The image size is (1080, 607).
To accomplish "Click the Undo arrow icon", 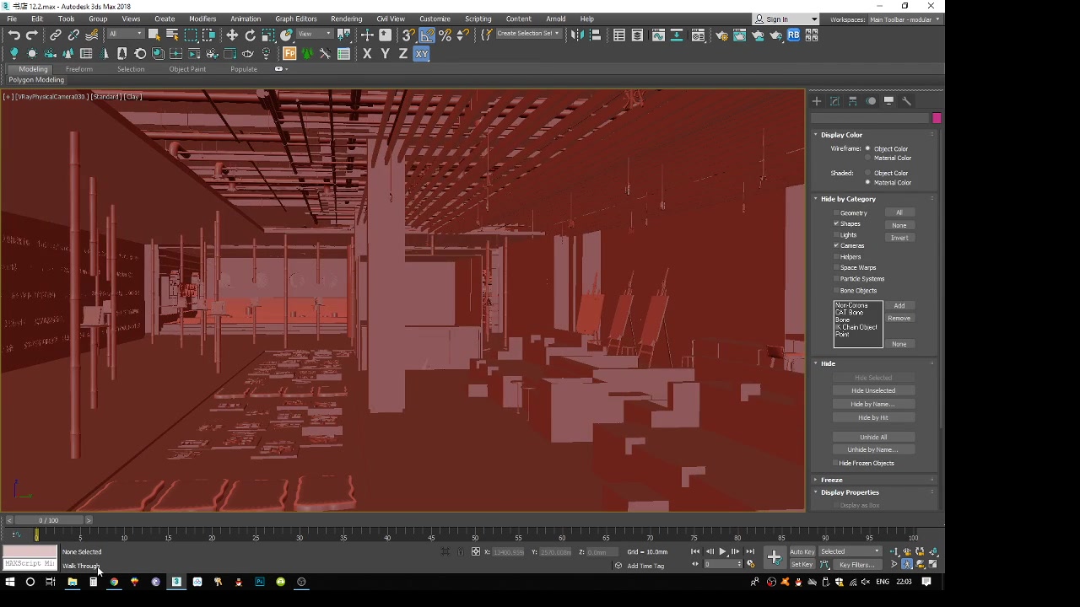I will tap(14, 35).
